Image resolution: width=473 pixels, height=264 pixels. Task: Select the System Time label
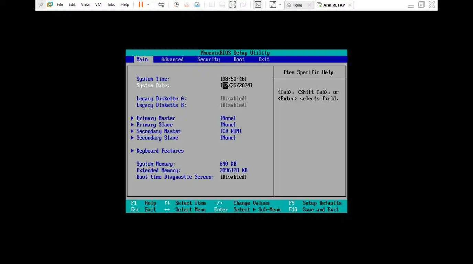[153, 79]
